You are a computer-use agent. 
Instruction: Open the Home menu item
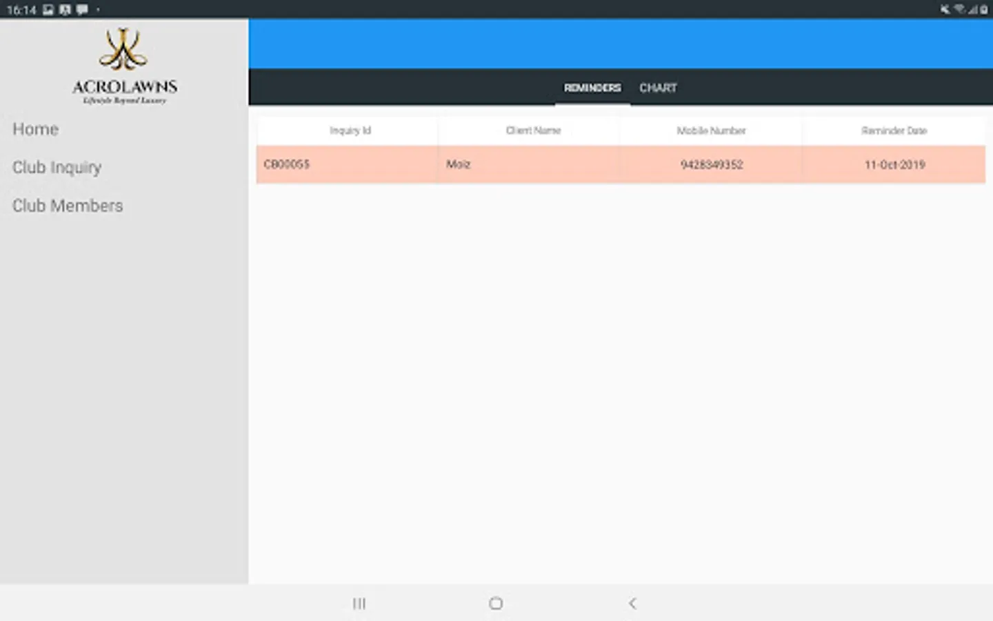[x=35, y=129]
